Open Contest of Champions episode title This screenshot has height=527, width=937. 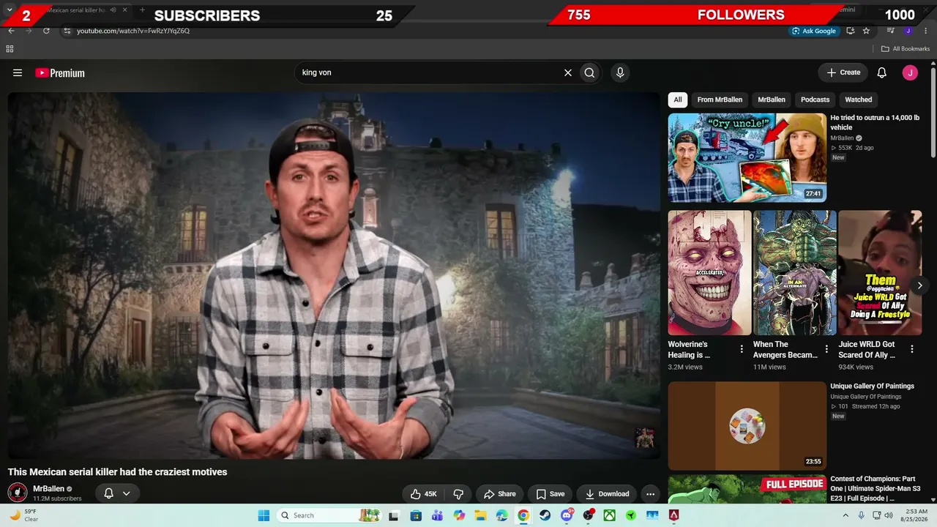[x=876, y=489]
